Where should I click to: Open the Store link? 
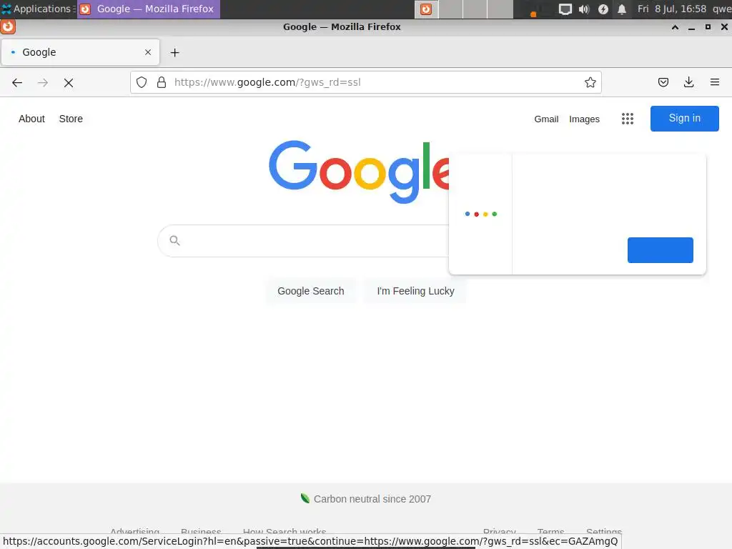(71, 119)
